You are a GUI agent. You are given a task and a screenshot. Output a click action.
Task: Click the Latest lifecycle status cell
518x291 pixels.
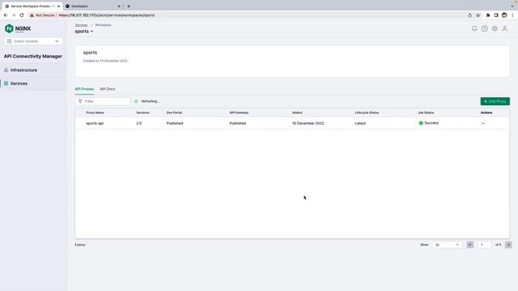coord(360,124)
